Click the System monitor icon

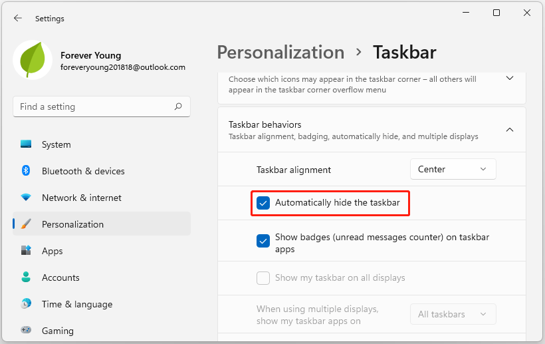point(26,144)
